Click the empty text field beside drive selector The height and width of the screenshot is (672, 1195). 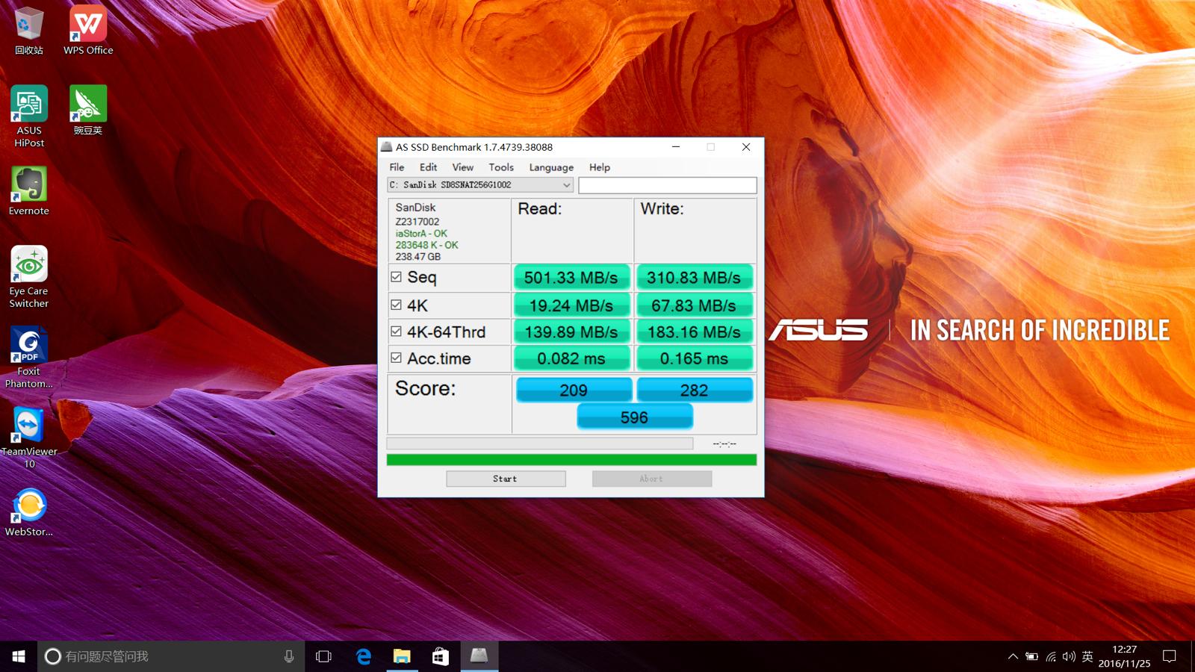click(667, 185)
